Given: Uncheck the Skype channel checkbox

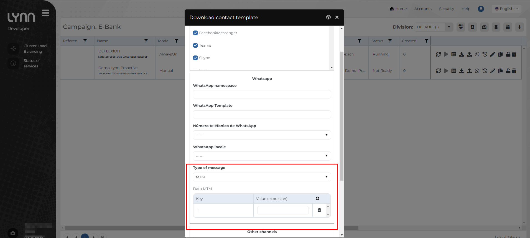Looking at the screenshot, I should click(x=195, y=58).
